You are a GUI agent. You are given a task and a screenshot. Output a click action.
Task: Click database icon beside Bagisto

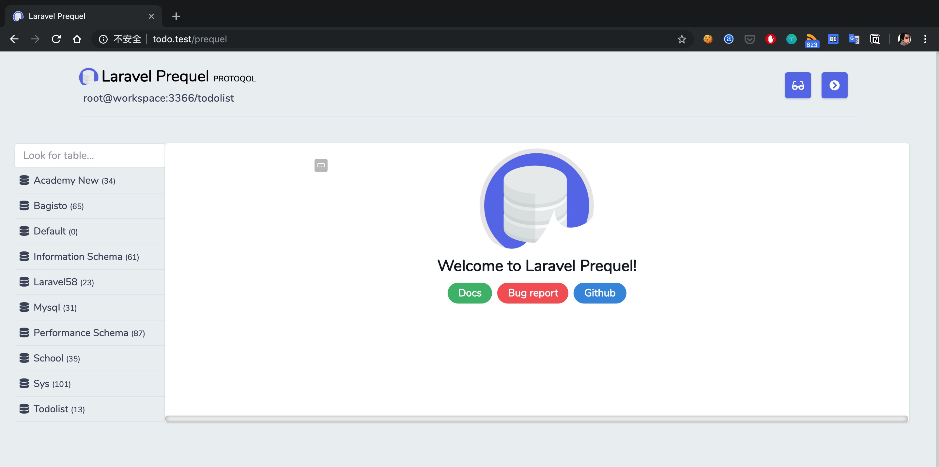coord(24,206)
